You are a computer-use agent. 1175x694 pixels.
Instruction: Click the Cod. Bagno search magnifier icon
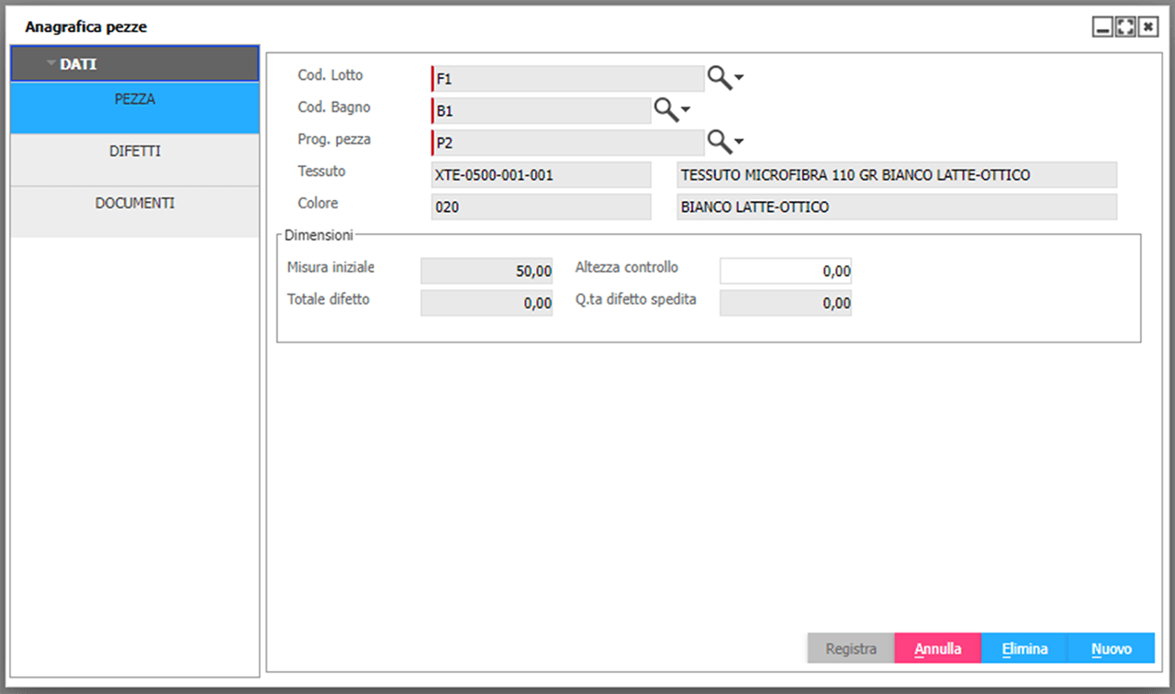click(666, 110)
